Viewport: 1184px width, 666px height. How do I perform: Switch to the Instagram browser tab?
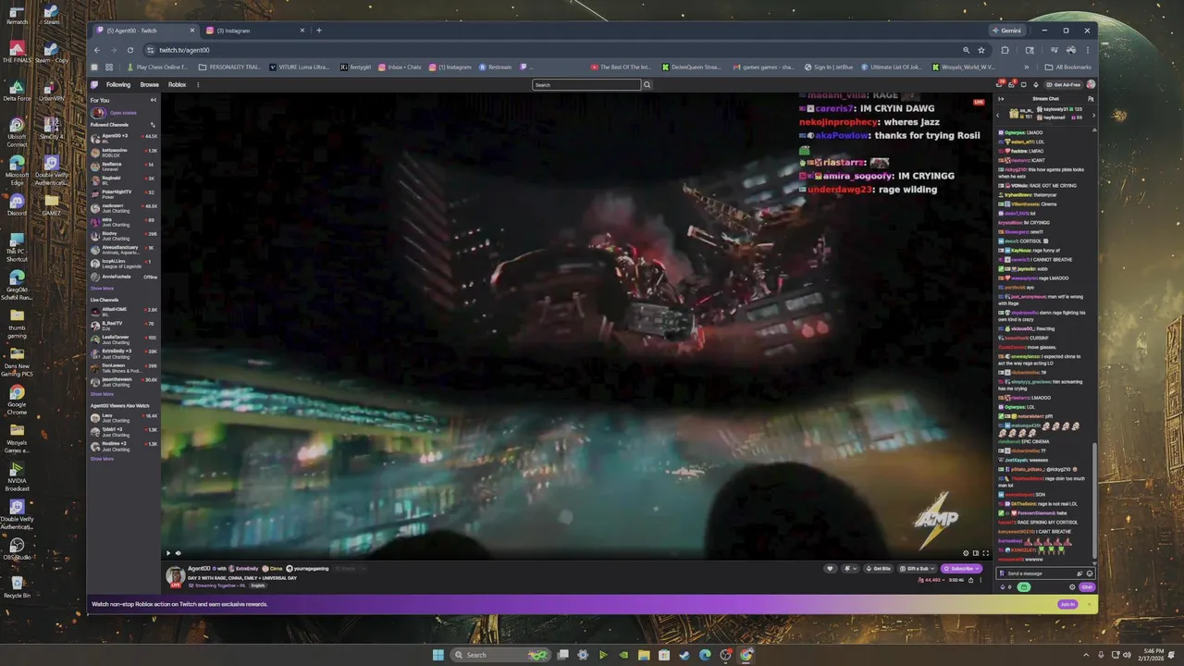[x=254, y=31]
